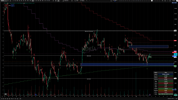Open the purple event marker near latest bar
Viewport: 178px width, 100px height.
150,95
